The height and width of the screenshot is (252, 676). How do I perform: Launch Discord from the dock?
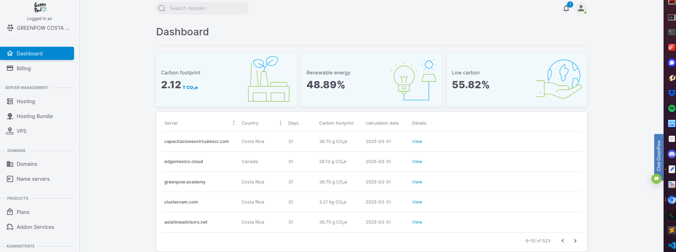[x=672, y=154]
